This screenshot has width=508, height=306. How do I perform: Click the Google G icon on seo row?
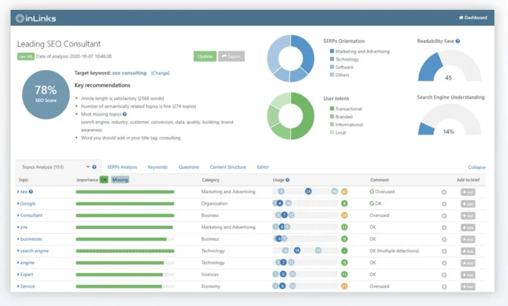coord(372,192)
